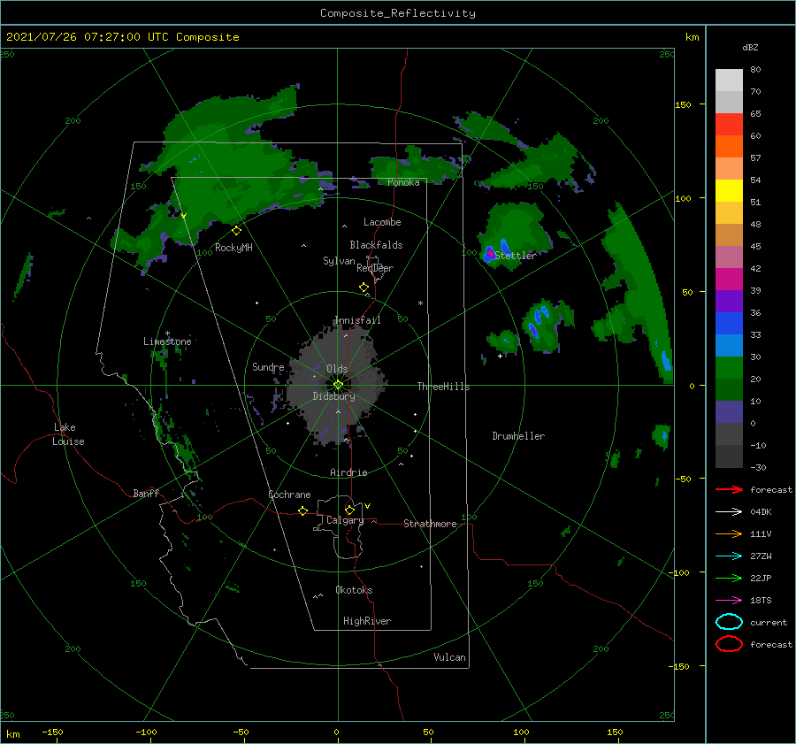Click the ThreeHills label
The image size is (796, 744).
click(443, 387)
